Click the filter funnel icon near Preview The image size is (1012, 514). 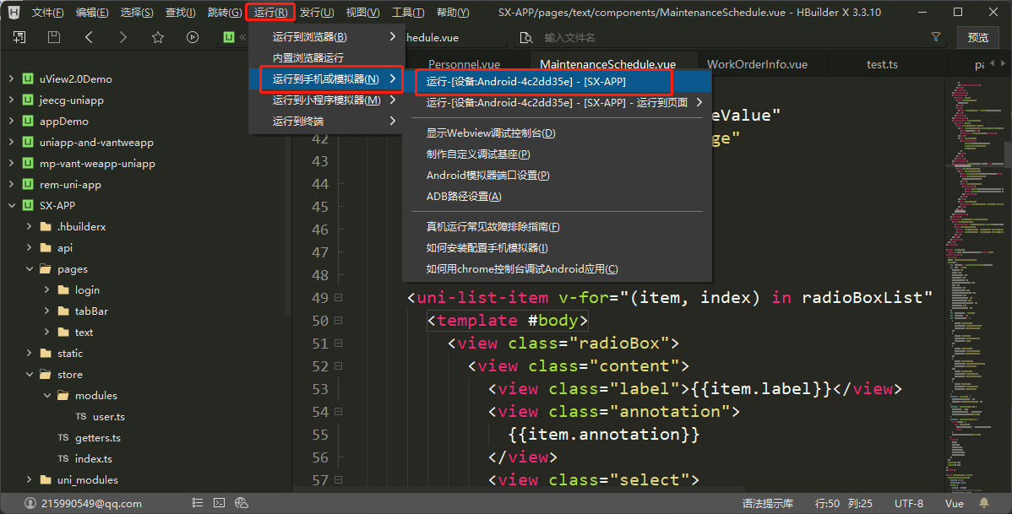935,37
